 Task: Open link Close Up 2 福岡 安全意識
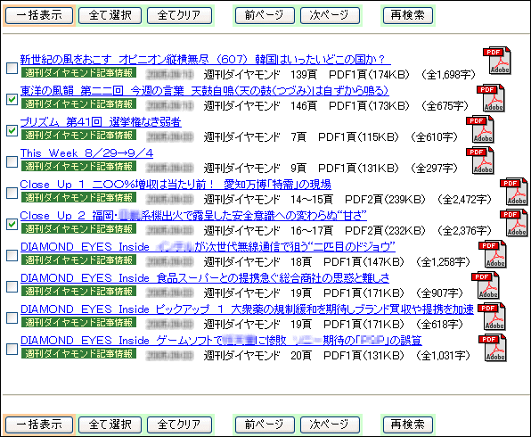click(193, 215)
